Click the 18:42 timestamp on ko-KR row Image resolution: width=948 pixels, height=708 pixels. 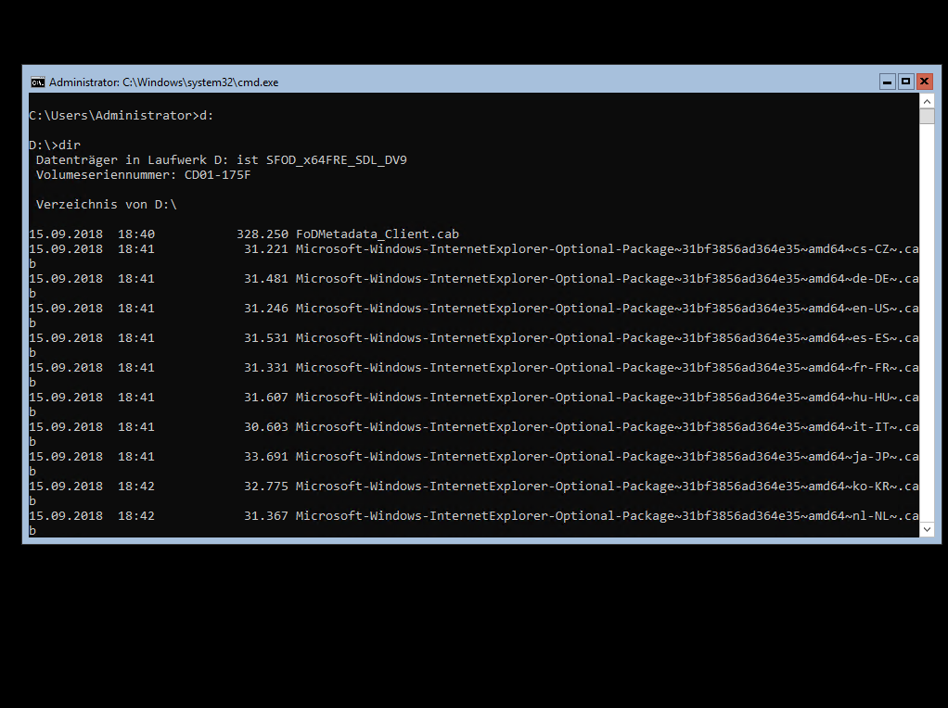click(x=136, y=486)
